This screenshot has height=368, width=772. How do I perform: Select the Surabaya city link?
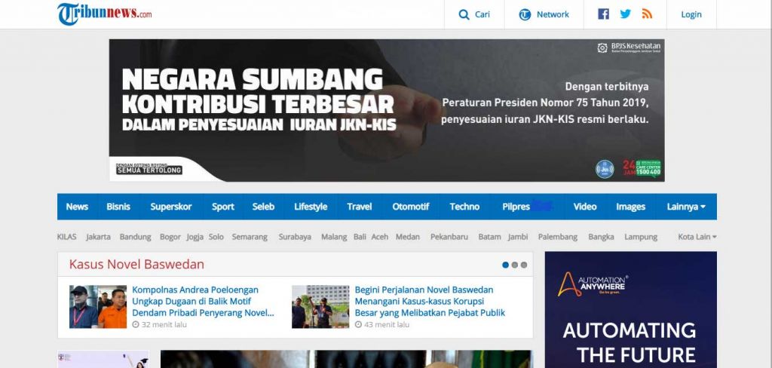click(x=295, y=237)
